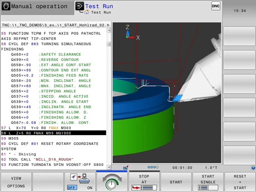Viewport: 256px width, 192px height.
Task: Click the blue help icon at bottom right
Action: click(253, 168)
